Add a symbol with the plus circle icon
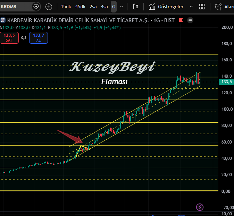This screenshot has width=234, height=216. point(49,7)
